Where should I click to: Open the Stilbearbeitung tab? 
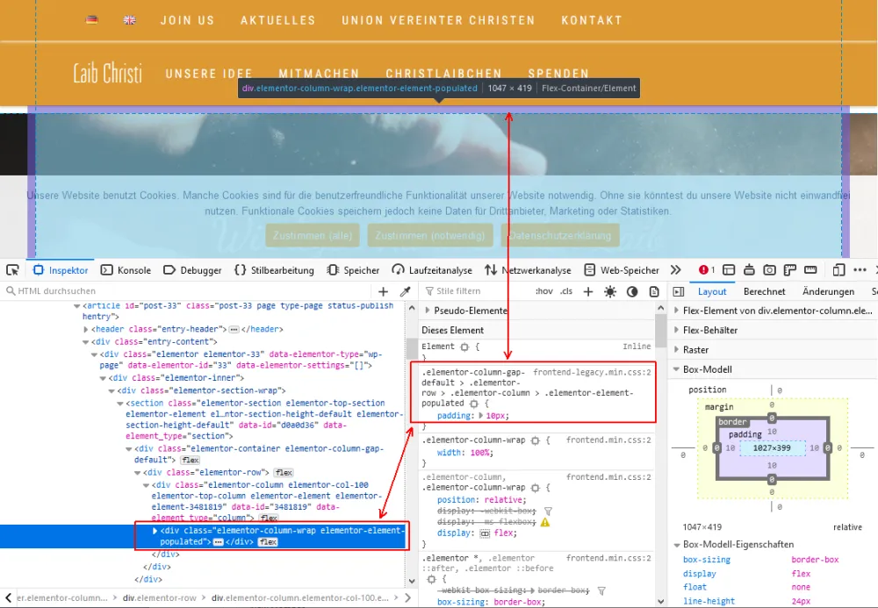click(x=274, y=270)
